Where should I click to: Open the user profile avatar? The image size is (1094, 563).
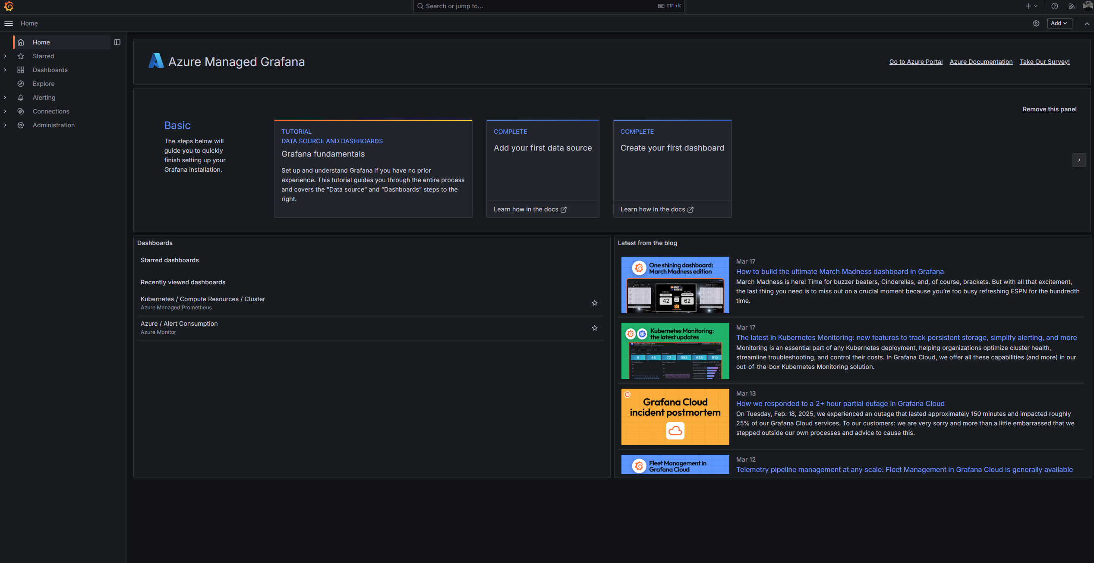[1088, 6]
